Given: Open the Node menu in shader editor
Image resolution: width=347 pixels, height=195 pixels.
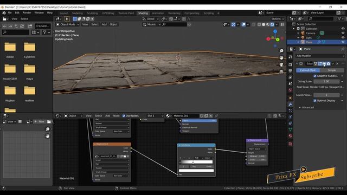Looking at the screenshot, I should coord(116,115).
